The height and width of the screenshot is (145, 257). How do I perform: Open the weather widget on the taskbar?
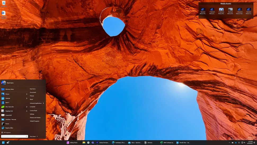8,142
